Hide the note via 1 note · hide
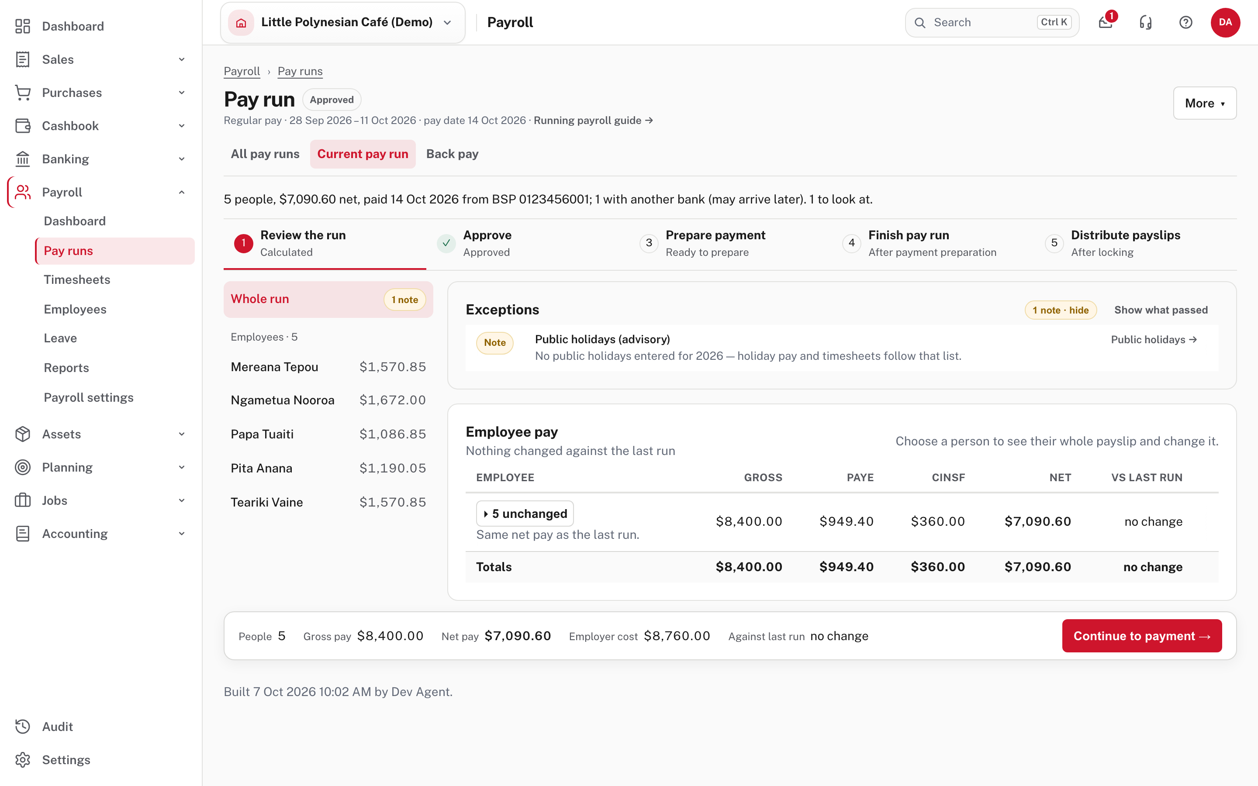The width and height of the screenshot is (1258, 786). point(1061,310)
